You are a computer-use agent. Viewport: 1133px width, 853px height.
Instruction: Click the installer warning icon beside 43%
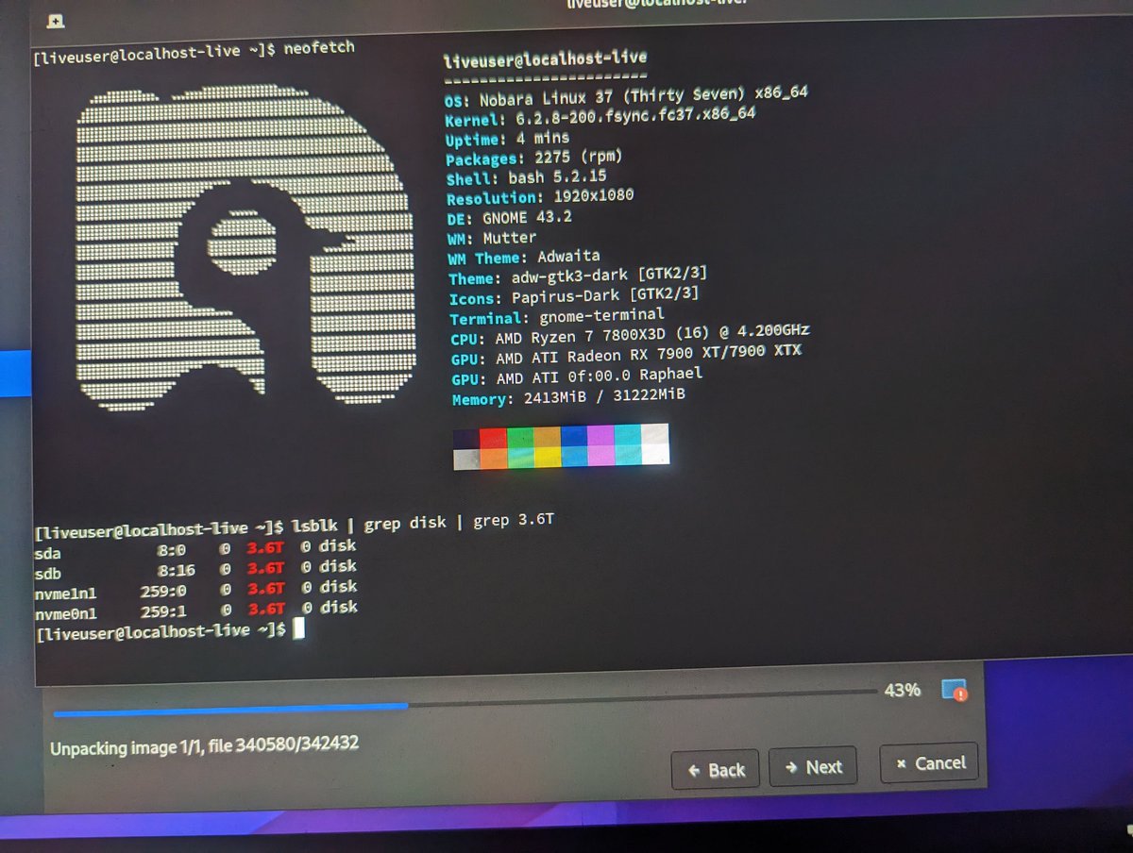coord(954,690)
